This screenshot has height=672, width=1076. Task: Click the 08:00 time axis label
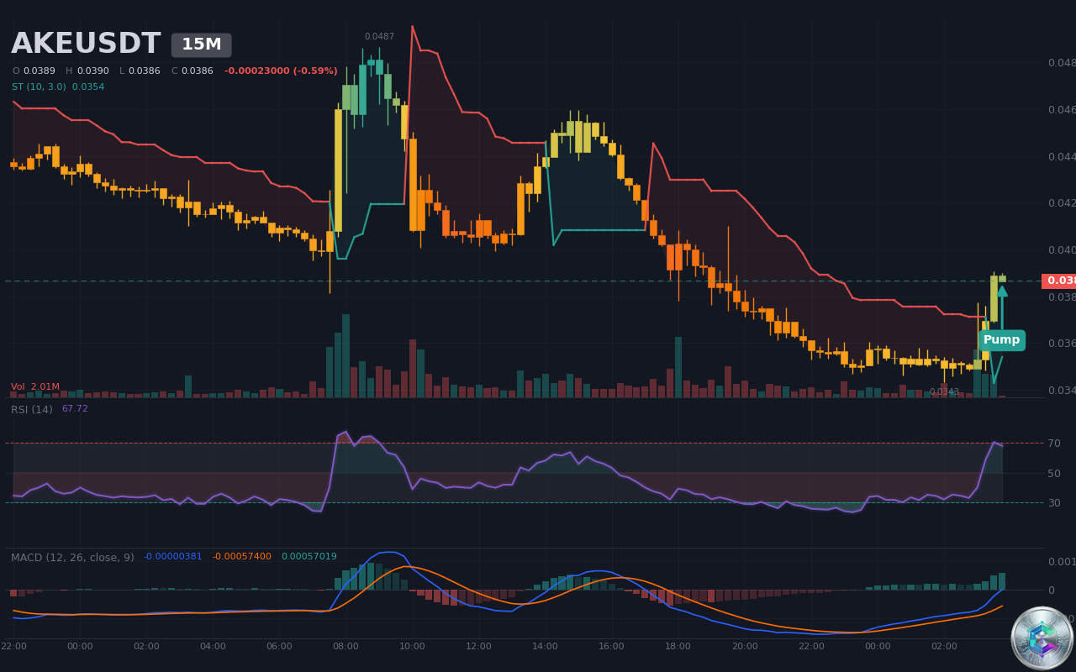[345, 647]
